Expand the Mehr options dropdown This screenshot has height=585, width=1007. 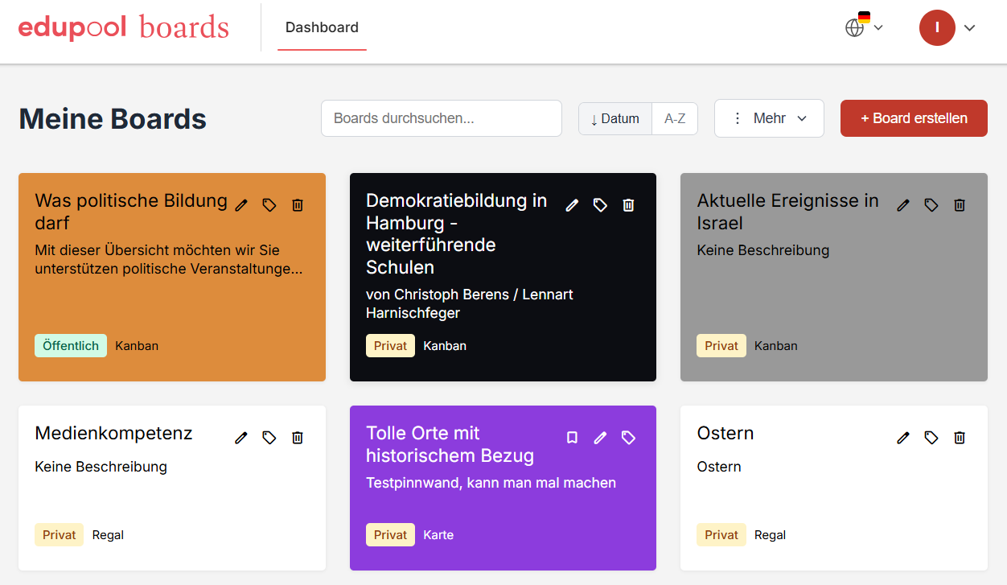point(769,118)
